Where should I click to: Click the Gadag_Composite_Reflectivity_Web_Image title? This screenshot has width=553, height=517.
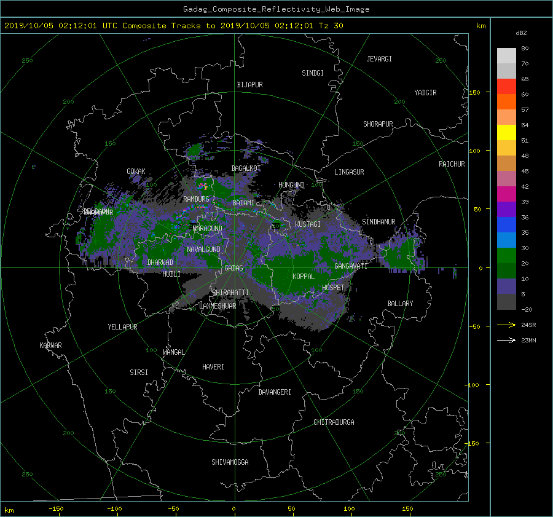tap(276, 9)
